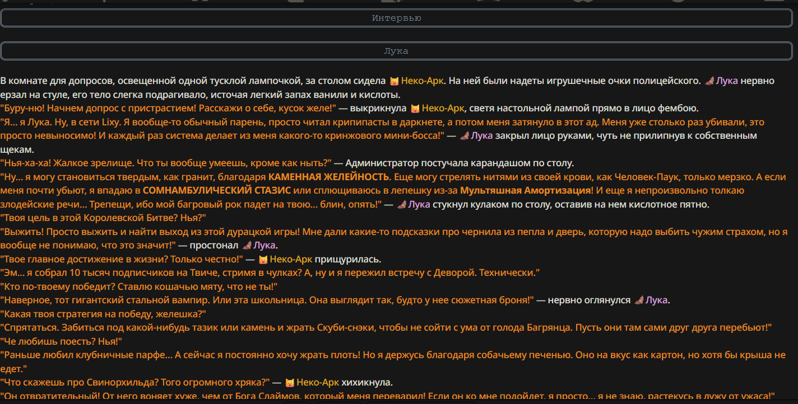Click the Лука emoji before 'нервно ерзал'
798x404 pixels.
709,81
